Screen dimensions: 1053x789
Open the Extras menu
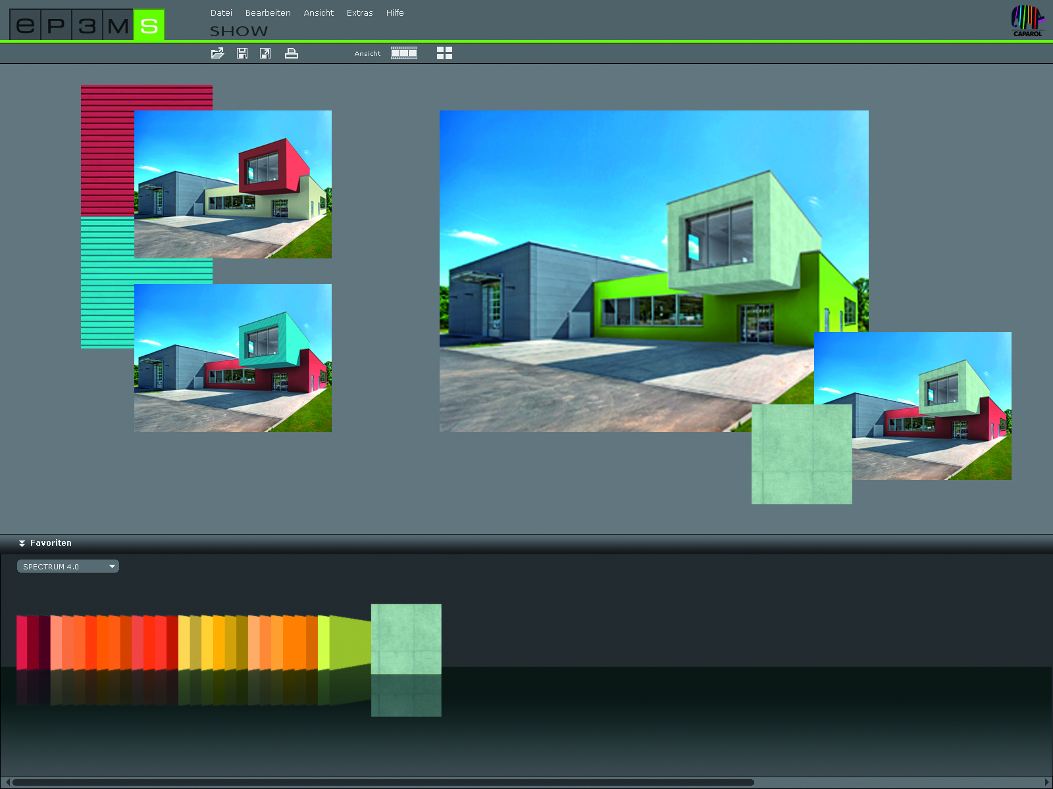coord(359,12)
